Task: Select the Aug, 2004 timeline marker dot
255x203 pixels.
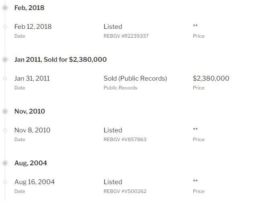Action: pos(5,163)
